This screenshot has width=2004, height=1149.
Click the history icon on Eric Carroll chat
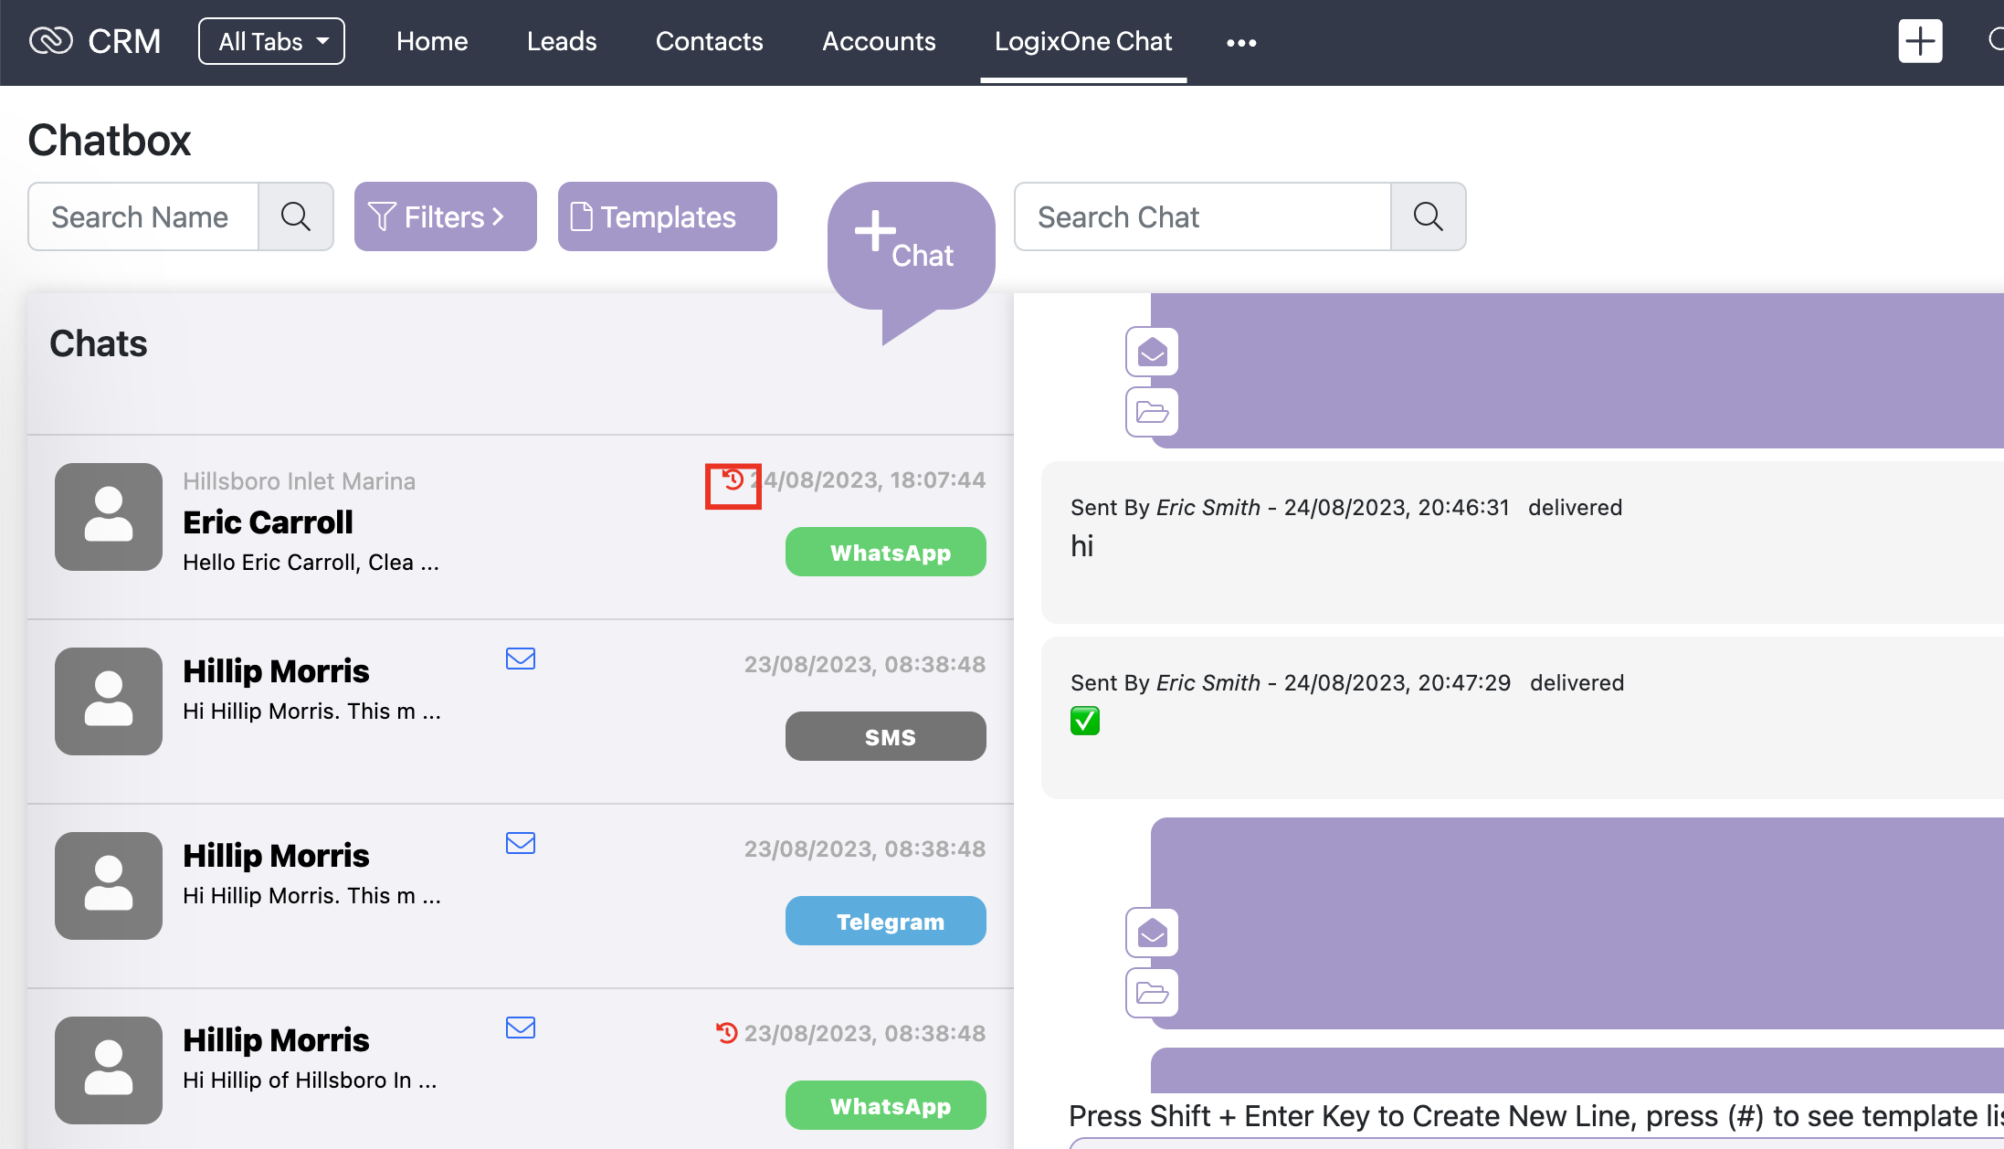733,479
